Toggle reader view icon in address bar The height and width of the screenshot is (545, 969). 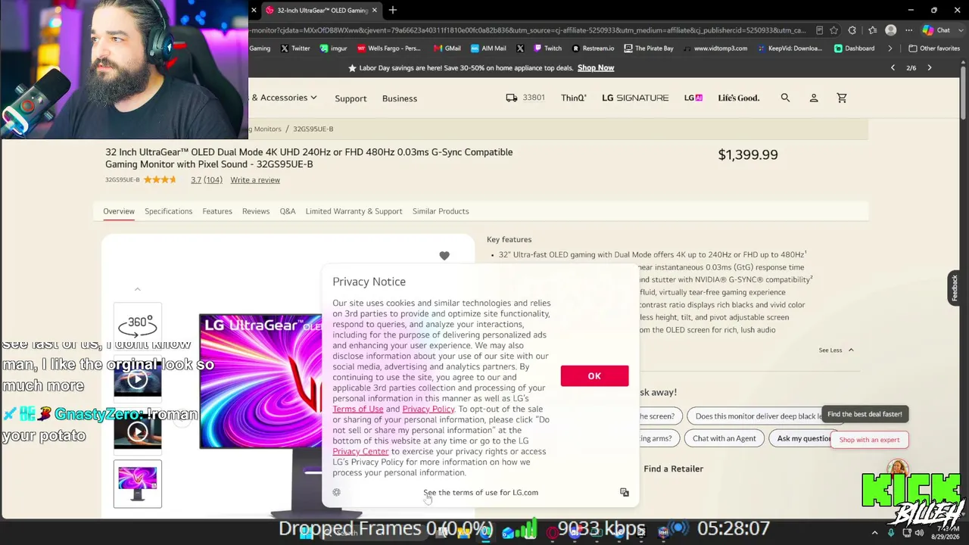[819, 30]
